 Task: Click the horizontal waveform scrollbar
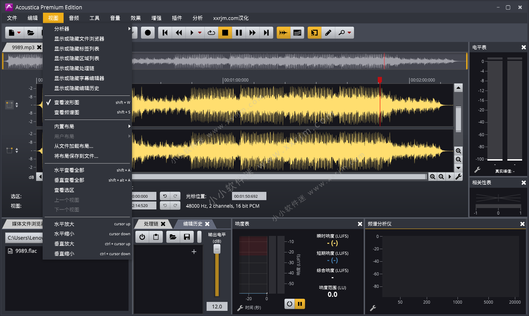point(279,177)
